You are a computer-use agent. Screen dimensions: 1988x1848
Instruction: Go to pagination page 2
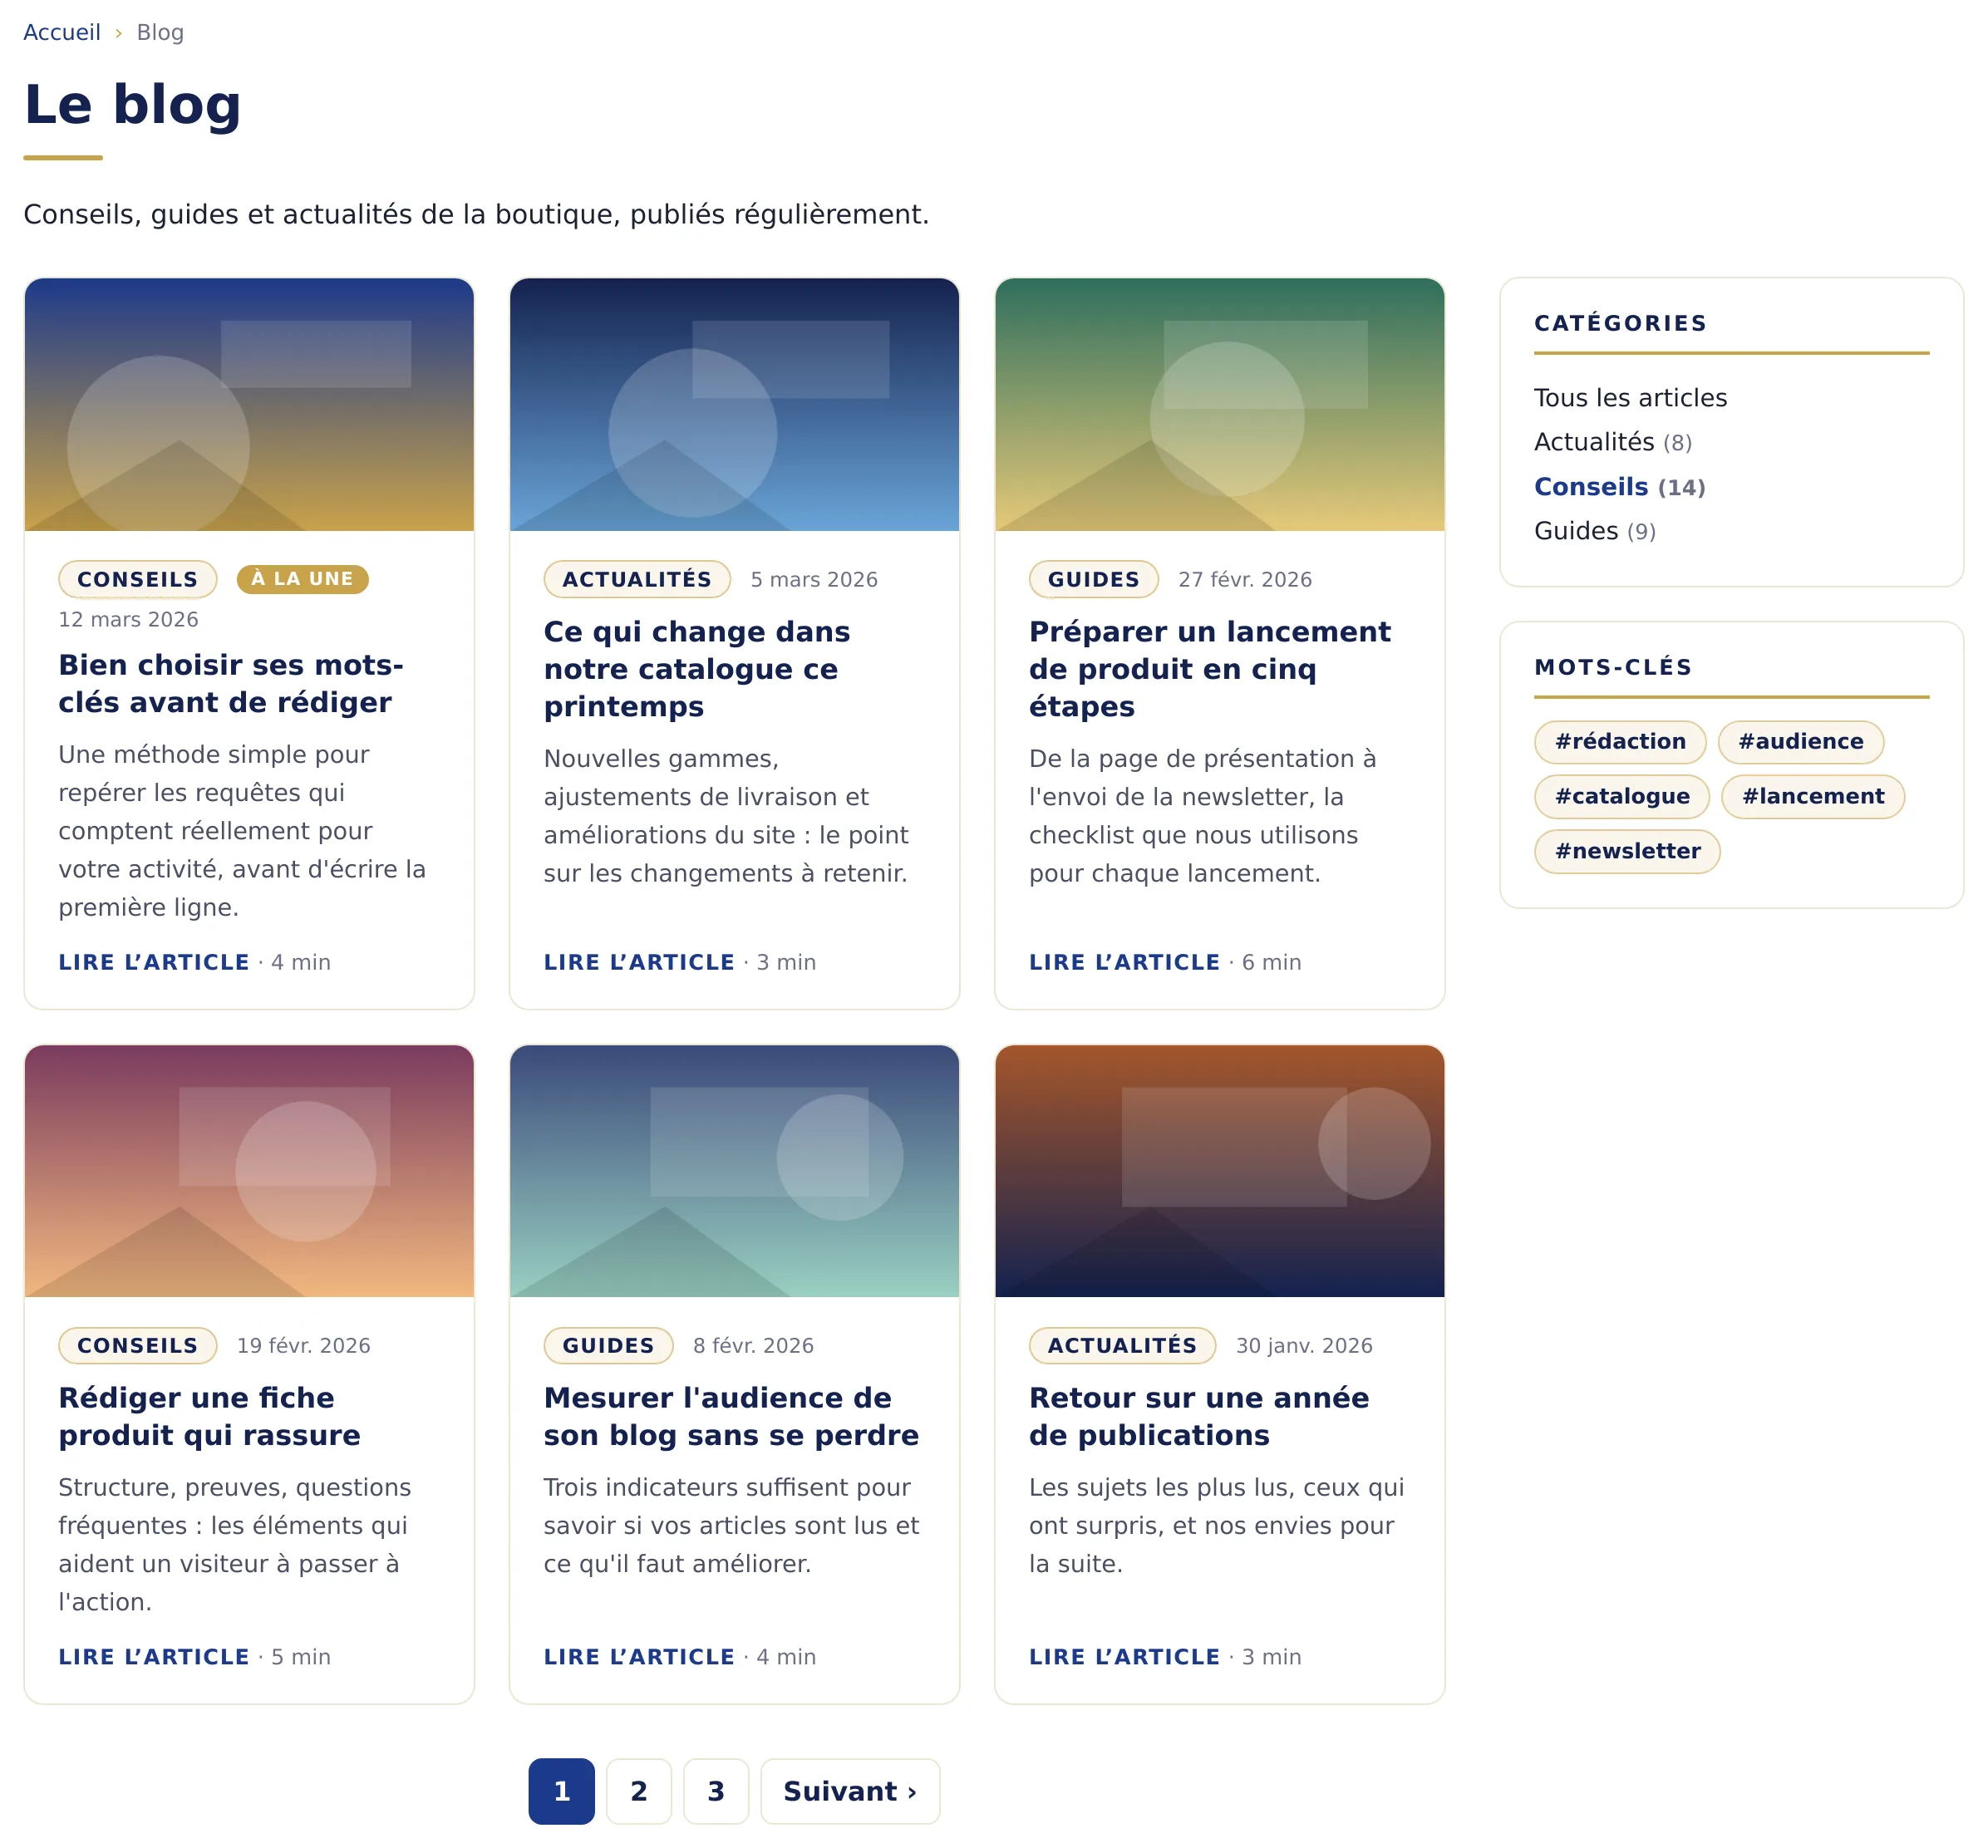tap(639, 1791)
